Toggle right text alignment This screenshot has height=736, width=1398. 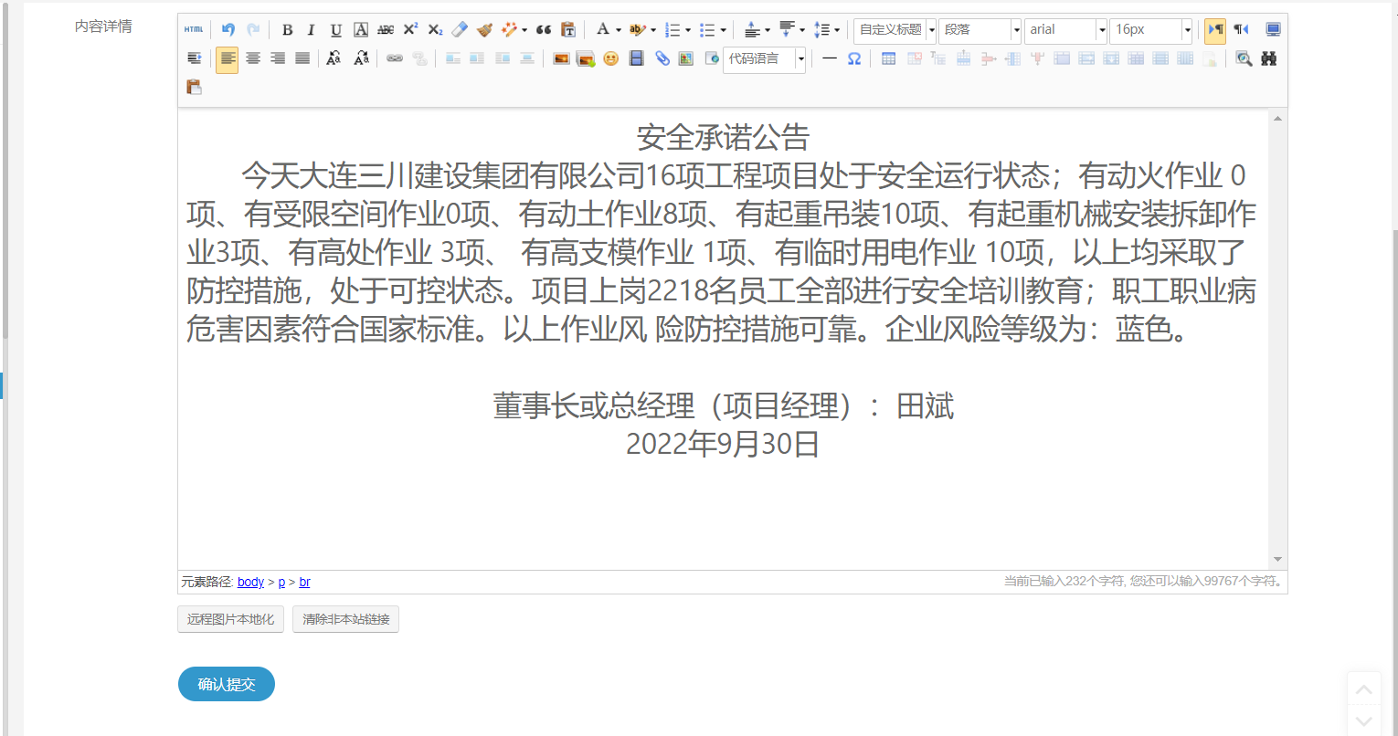(x=278, y=58)
